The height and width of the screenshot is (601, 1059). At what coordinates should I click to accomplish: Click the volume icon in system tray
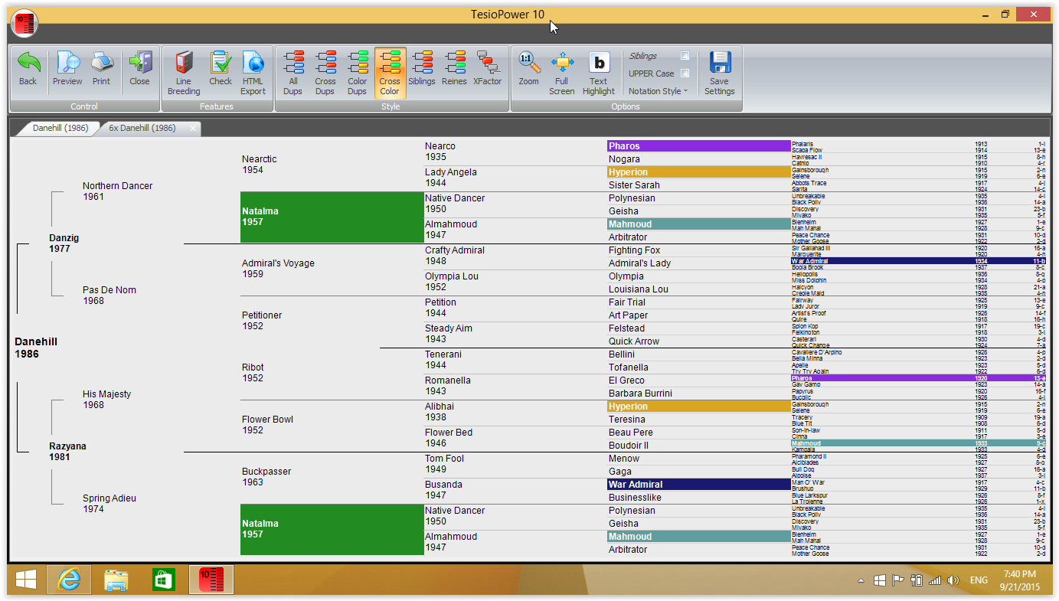(953, 580)
